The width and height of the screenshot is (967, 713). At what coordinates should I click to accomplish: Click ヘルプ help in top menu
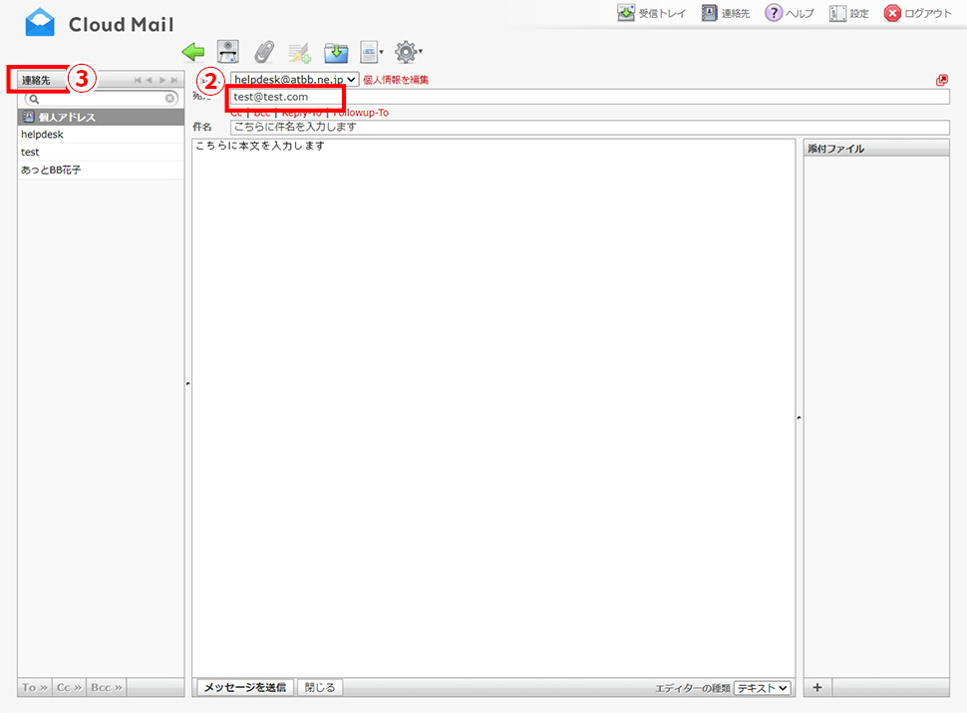(790, 13)
